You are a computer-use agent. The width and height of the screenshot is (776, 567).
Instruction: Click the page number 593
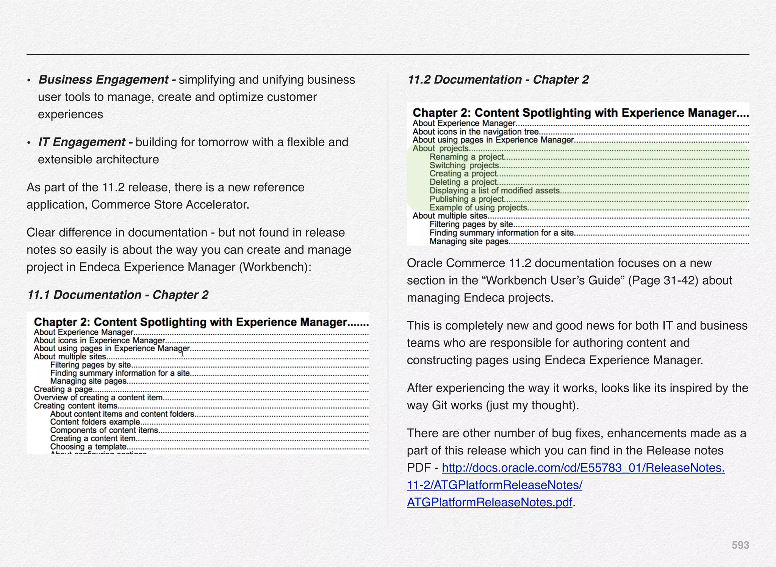coord(740,545)
